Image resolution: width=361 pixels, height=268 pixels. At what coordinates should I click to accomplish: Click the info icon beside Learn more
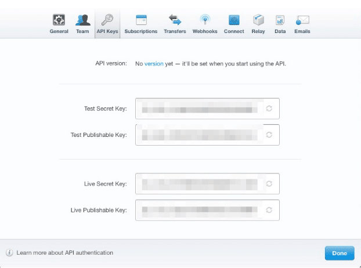pos(9,253)
